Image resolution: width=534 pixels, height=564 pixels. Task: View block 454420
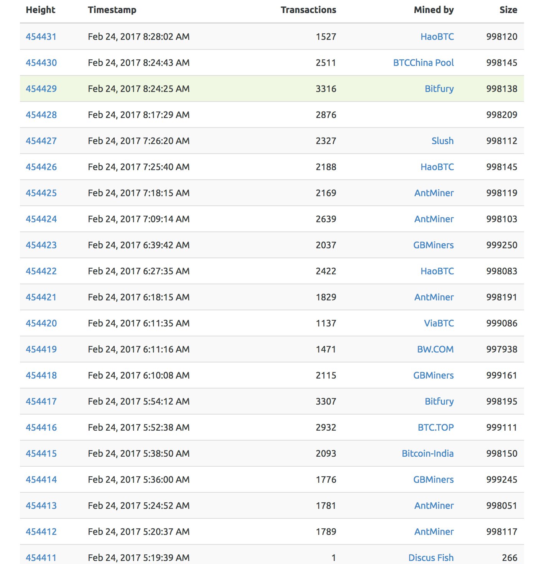click(41, 323)
